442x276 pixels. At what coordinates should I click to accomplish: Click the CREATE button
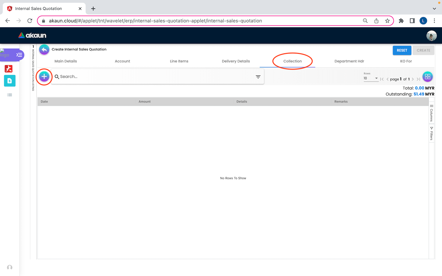point(423,50)
